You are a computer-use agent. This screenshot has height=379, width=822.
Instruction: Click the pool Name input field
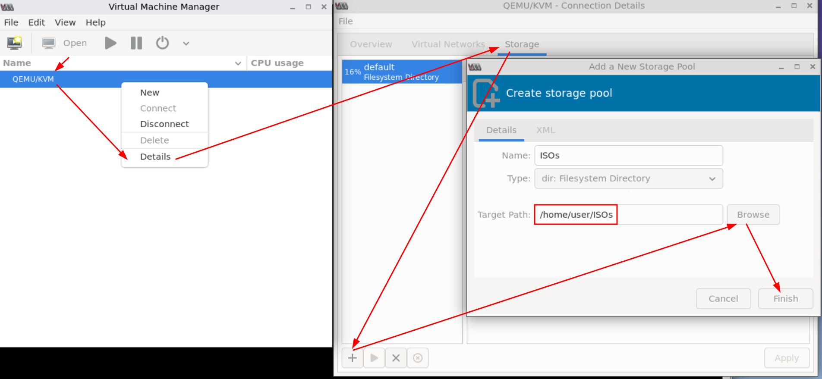(x=629, y=156)
